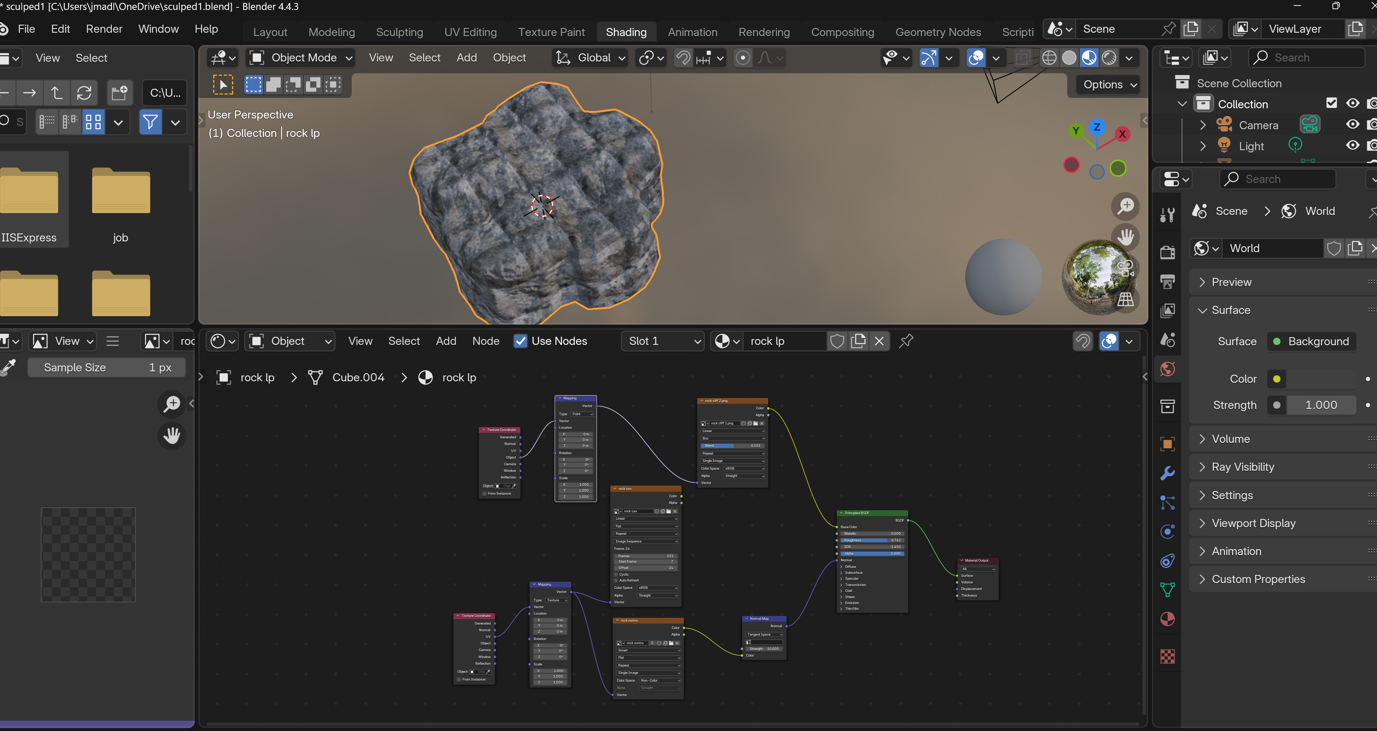Open the Render menu
Image resolution: width=1377 pixels, height=731 pixels.
coord(104,28)
